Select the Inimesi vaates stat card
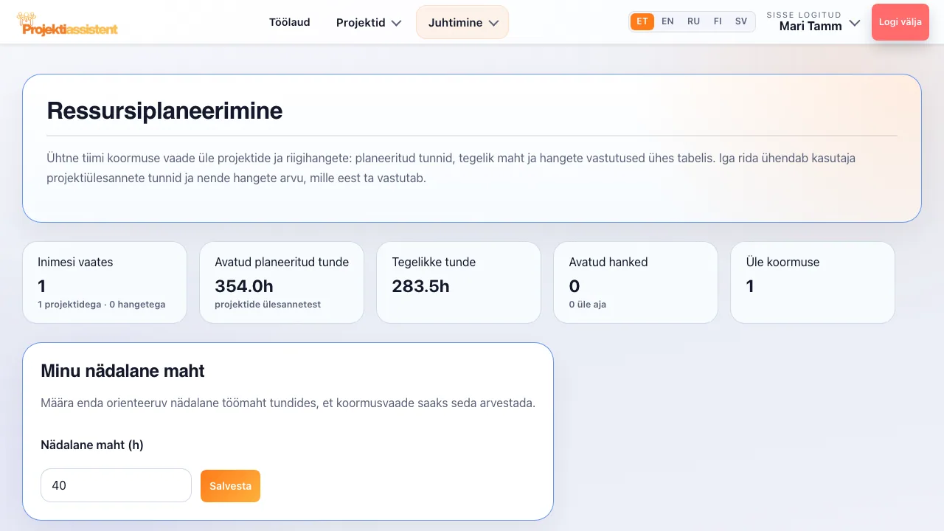This screenshot has height=531, width=944. (x=105, y=282)
